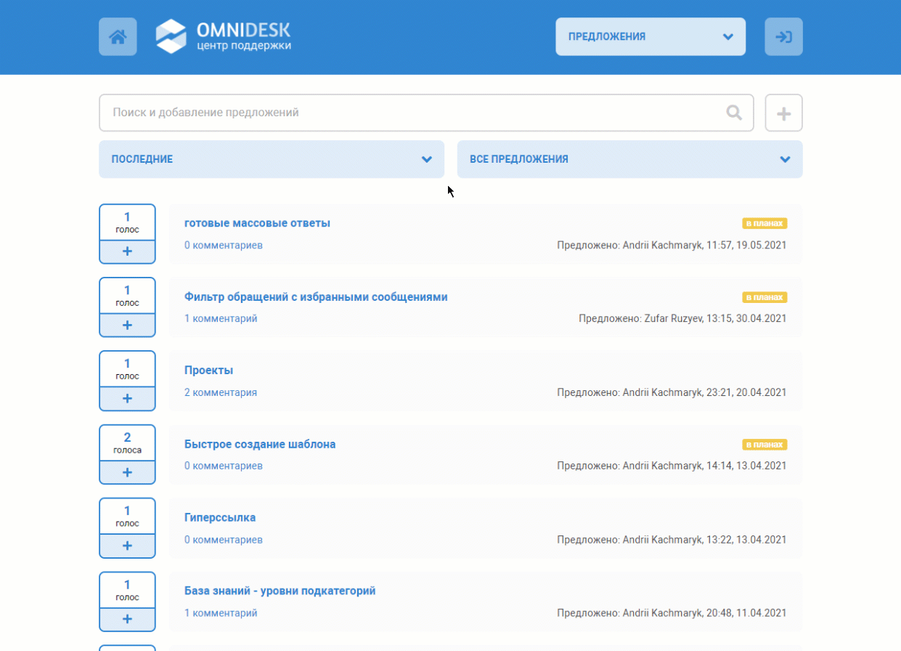Click 'Предложено: Andrii Kachmaryk, 20:48, 11.04.2021'
Screen dimensions: 901x651
tap(672, 613)
